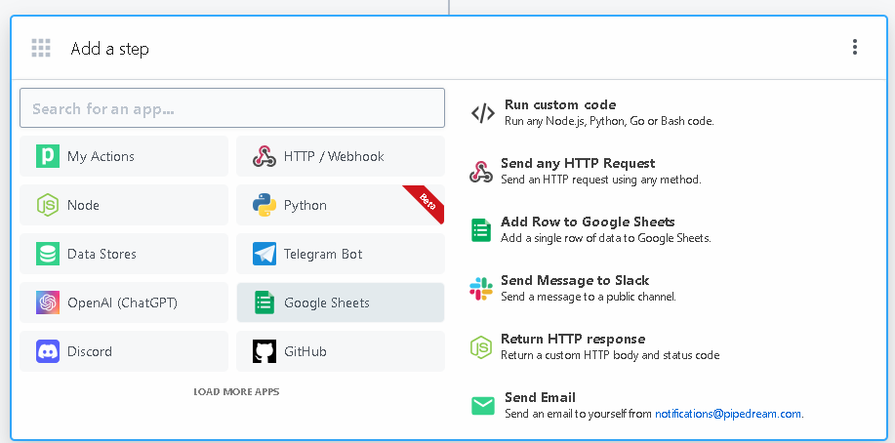Click the Node.js hexagon icon in Node tile
The width and height of the screenshot is (895, 443).
48,205
